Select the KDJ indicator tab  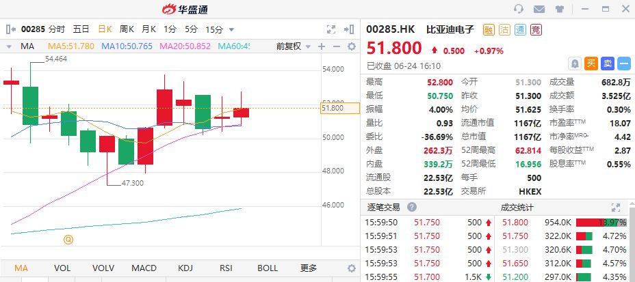click(185, 268)
